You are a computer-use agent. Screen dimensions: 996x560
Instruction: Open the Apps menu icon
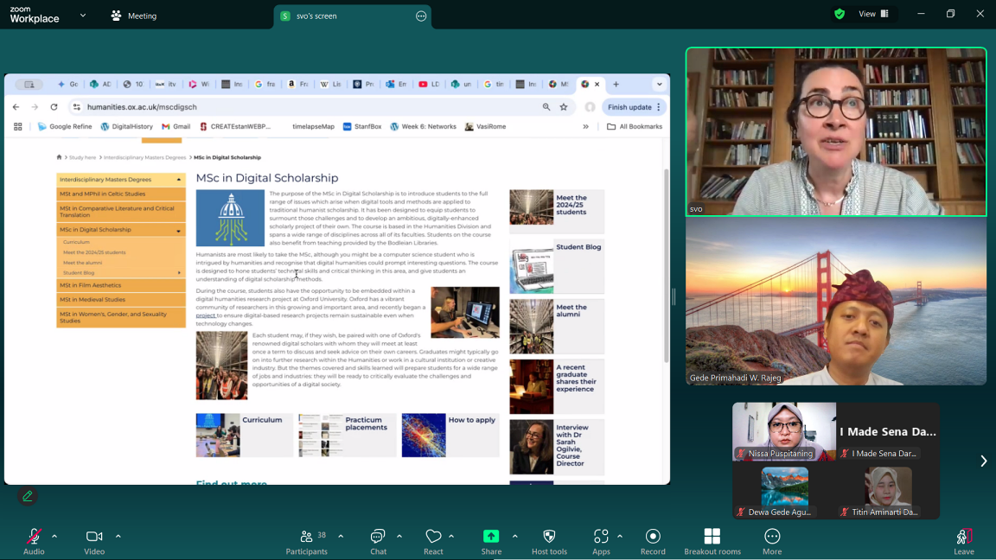(601, 537)
